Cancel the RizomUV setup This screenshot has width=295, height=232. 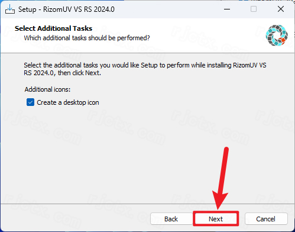[x=266, y=219]
